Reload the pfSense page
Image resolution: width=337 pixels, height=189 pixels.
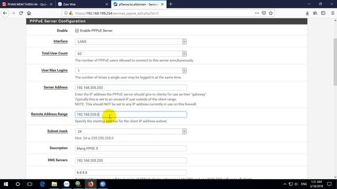tap(21, 13)
